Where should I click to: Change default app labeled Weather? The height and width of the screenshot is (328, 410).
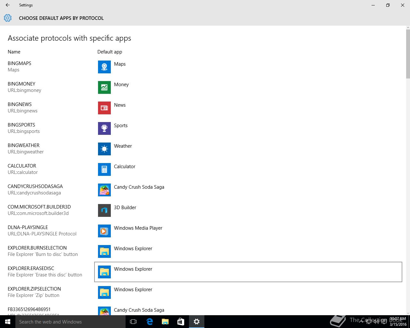tap(123, 146)
